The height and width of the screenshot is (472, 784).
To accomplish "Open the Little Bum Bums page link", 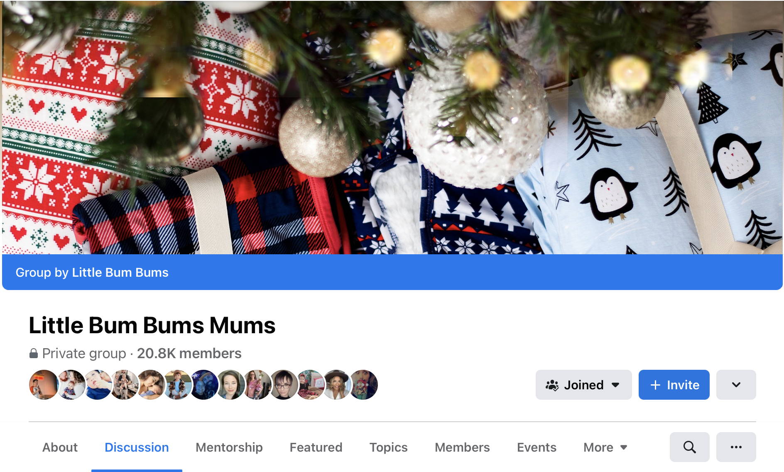I will (x=120, y=273).
